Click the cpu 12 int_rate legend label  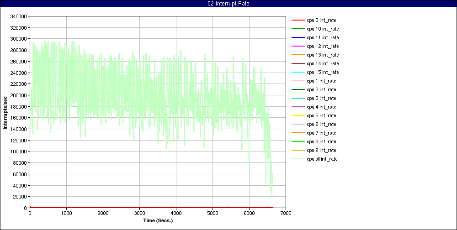[323, 46]
